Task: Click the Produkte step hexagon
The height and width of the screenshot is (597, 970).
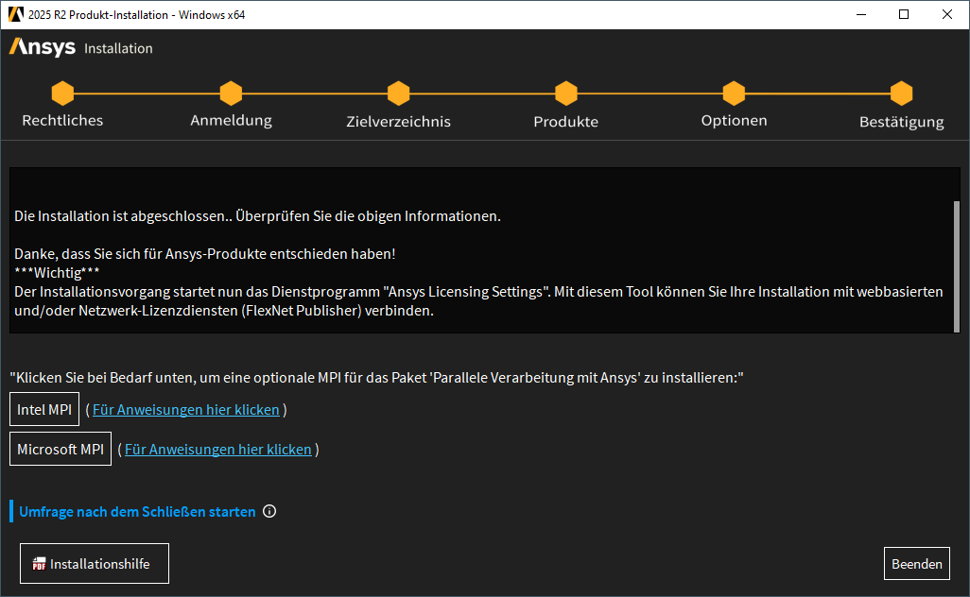Action: pyautogui.click(x=566, y=94)
